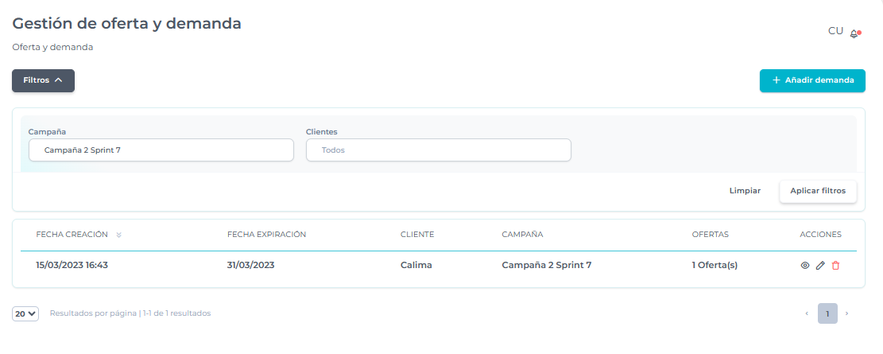Click Limpiar to clear filters
Image resolution: width=883 pixels, height=354 pixels.
[745, 192]
